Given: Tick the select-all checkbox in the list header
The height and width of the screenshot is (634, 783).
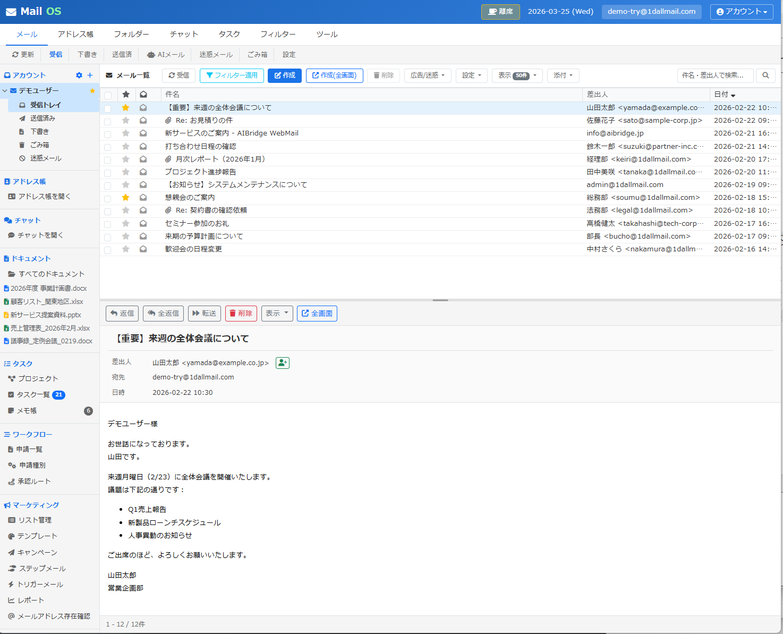Looking at the screenshot, I should [x=108, y=95].
